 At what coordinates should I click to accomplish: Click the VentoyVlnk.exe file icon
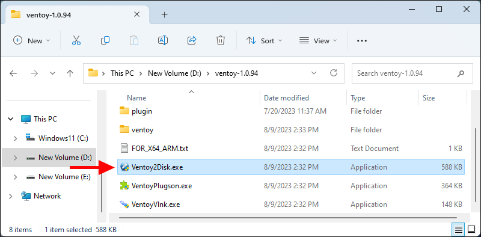[124, 204]
